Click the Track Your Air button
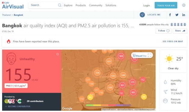This screenshot has width=189, height=112. click(166, 5)
